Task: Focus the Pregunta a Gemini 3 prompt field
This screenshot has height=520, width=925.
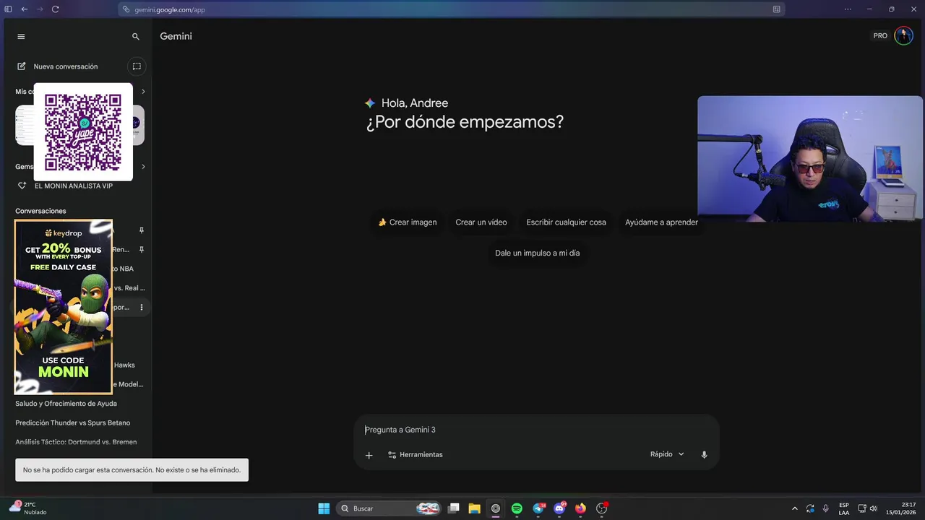Action: click(536, 430)
